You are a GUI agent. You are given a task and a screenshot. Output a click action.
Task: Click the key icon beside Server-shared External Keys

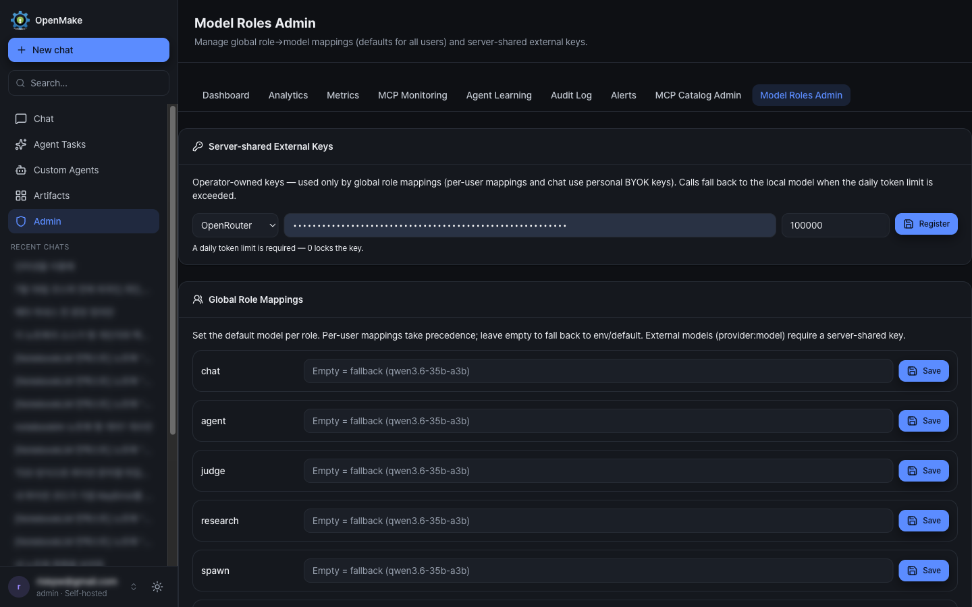[x=198, y=146]
